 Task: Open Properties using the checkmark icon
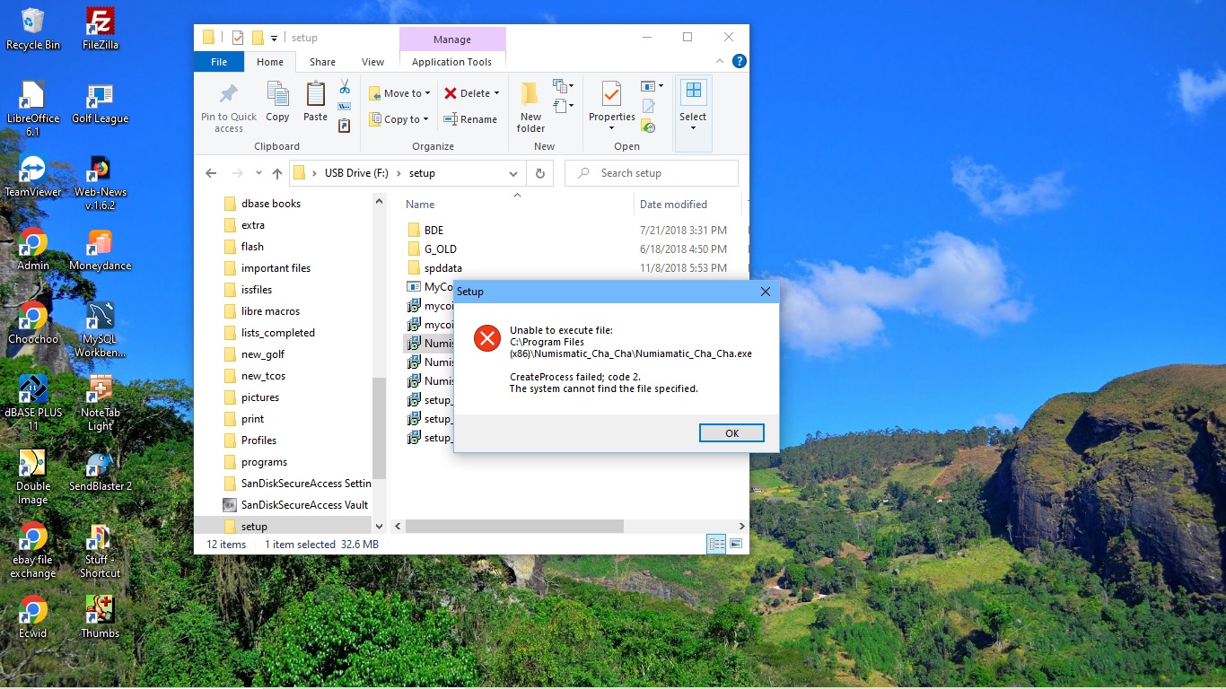pyautogui.click(x=611, y=94)
